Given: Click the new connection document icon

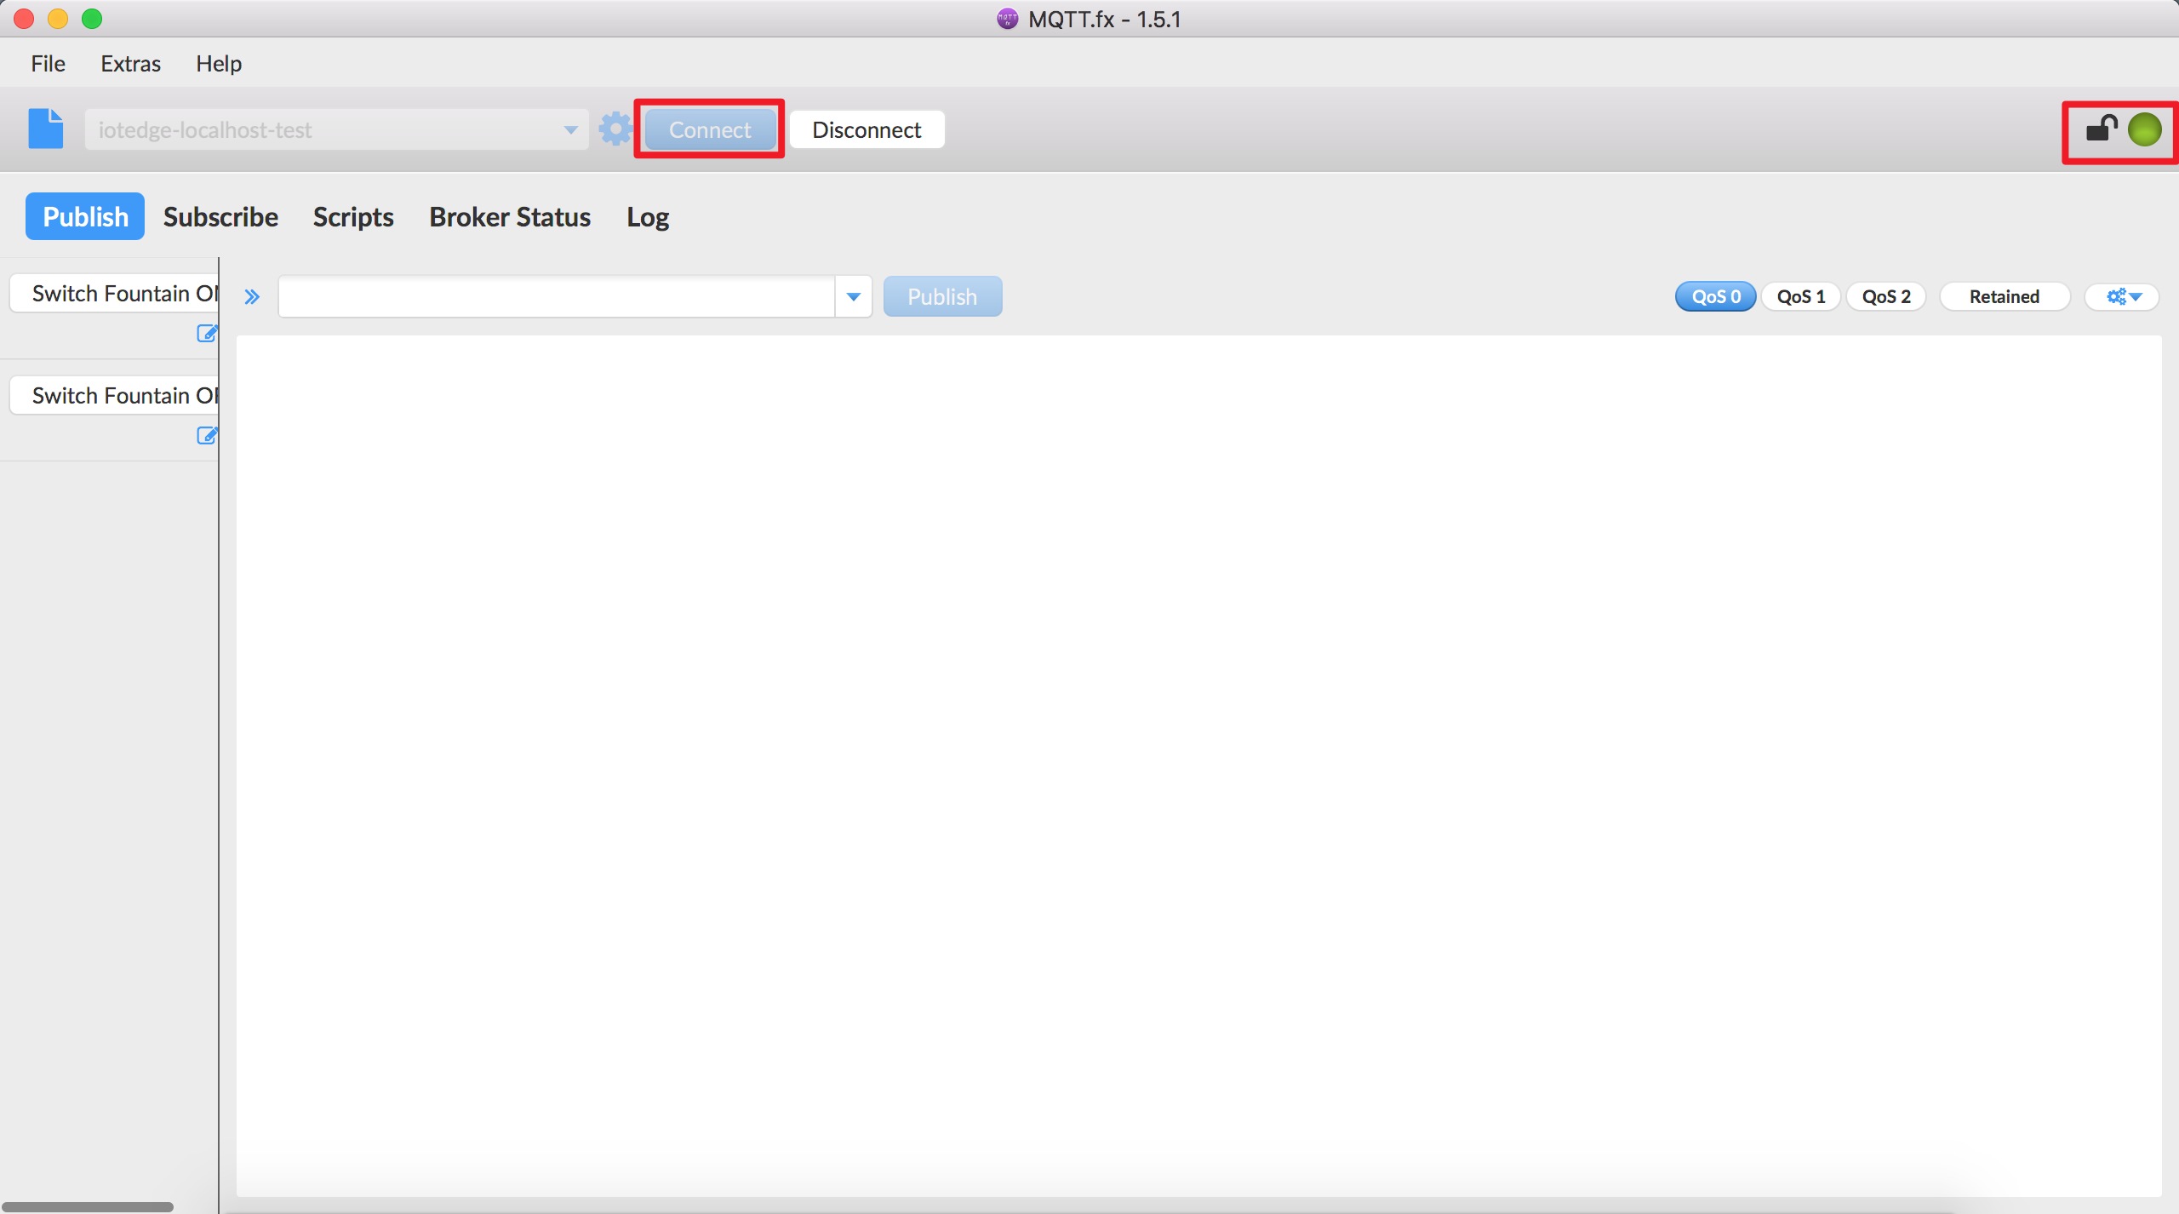Looking at the screenshot, I should [x=45, y=129].
